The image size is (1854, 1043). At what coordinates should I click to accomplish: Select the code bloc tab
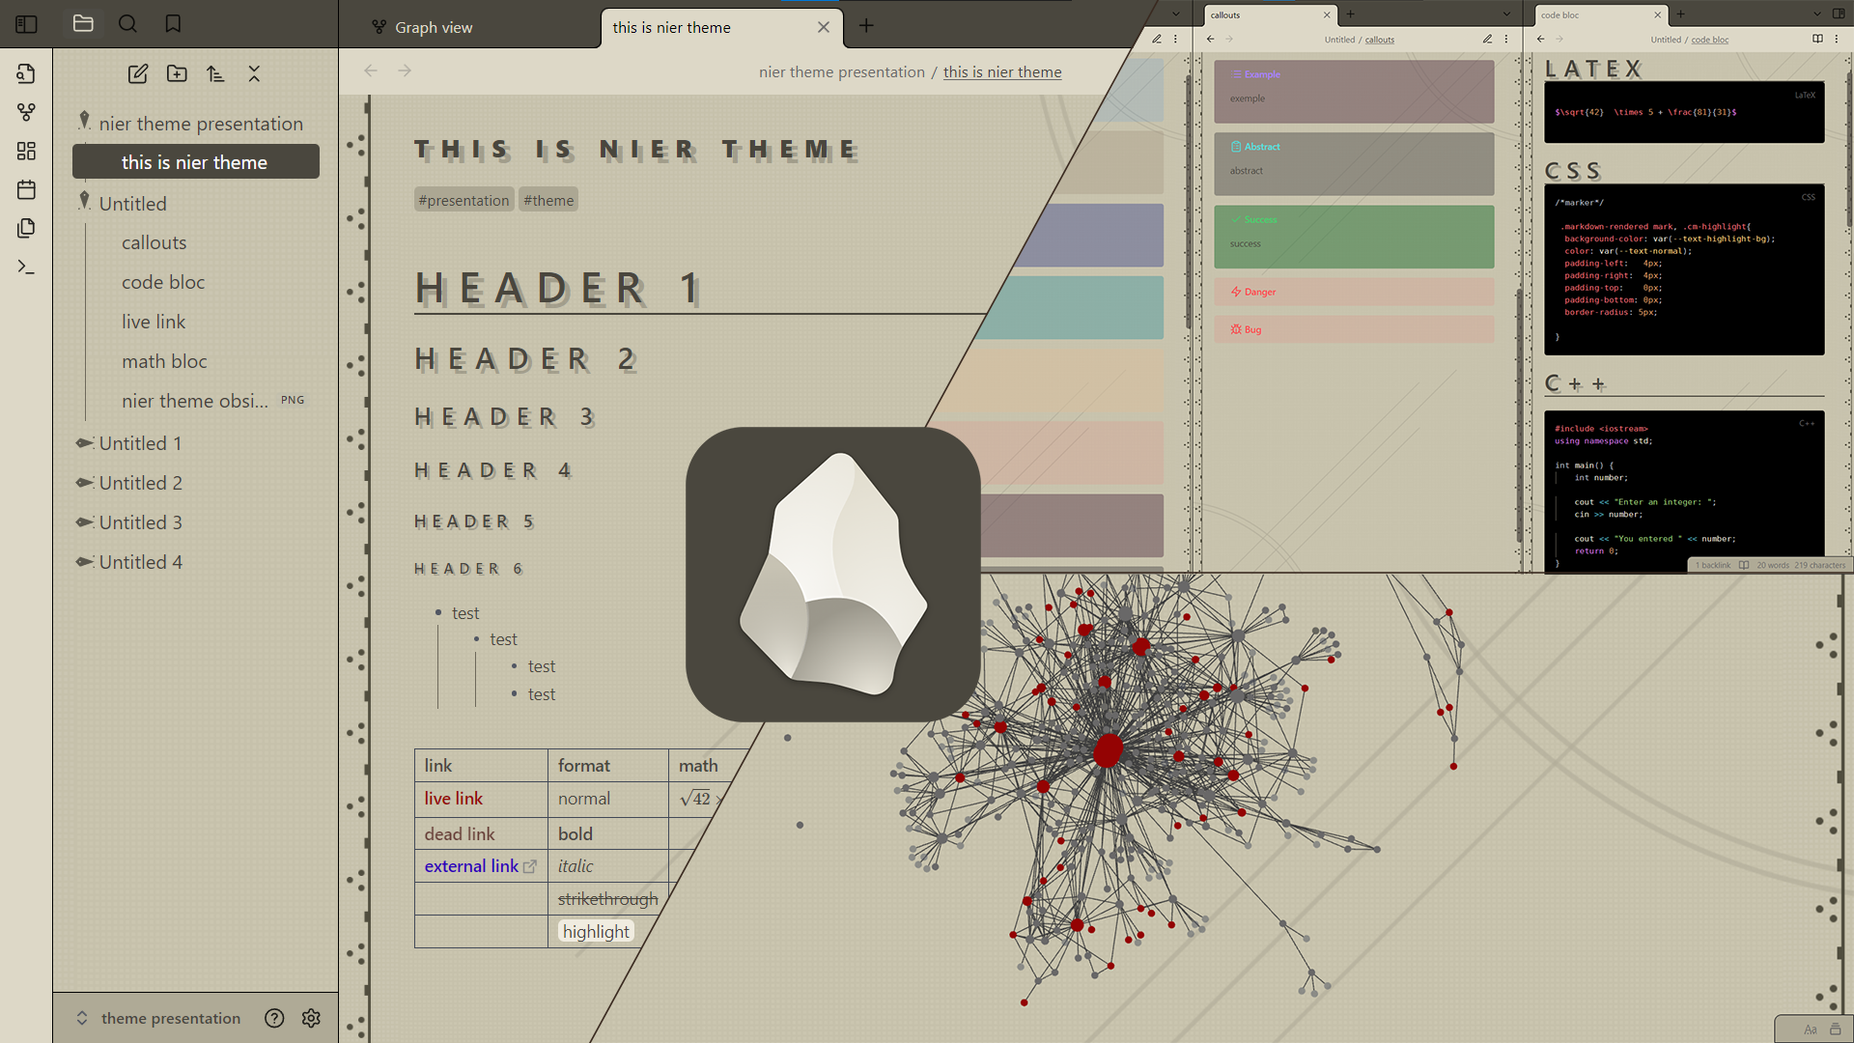[1601, 14]
